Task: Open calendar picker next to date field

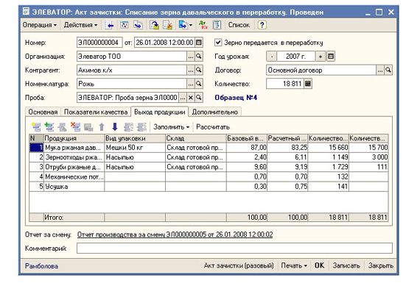Action: click(x=199, y=42)
